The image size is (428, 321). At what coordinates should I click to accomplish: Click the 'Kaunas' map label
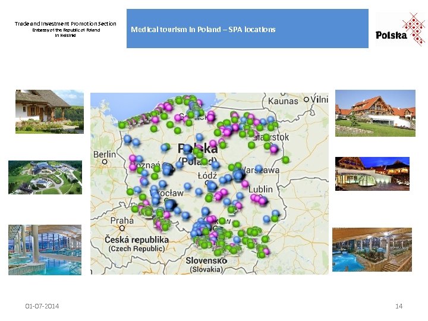[x=283, y=101]
